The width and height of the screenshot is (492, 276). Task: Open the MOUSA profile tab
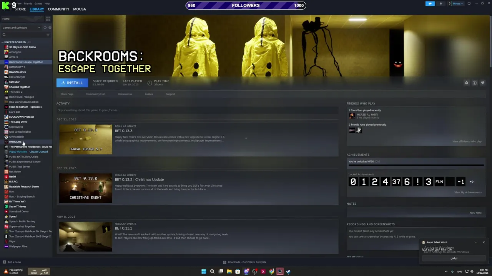(80, 9)
